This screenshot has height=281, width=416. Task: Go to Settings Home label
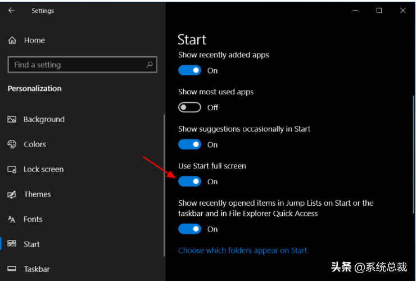pos(34,40)
